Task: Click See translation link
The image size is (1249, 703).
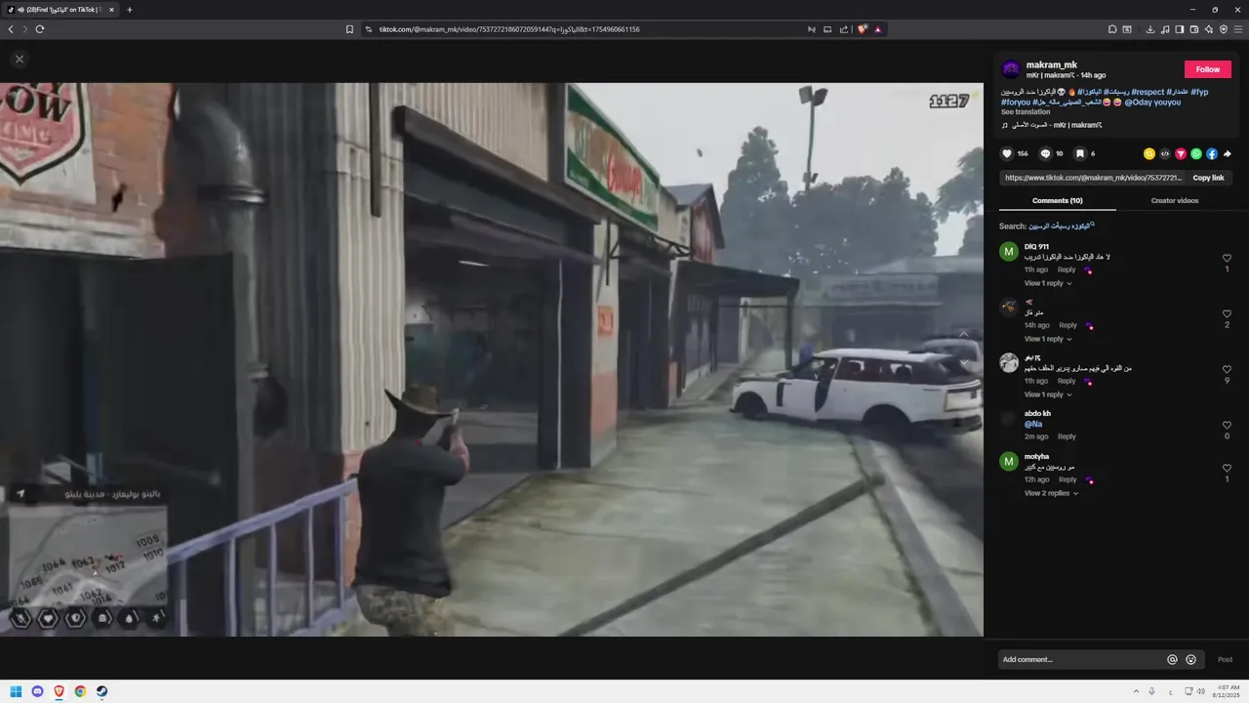Action: click(1026, 112)
